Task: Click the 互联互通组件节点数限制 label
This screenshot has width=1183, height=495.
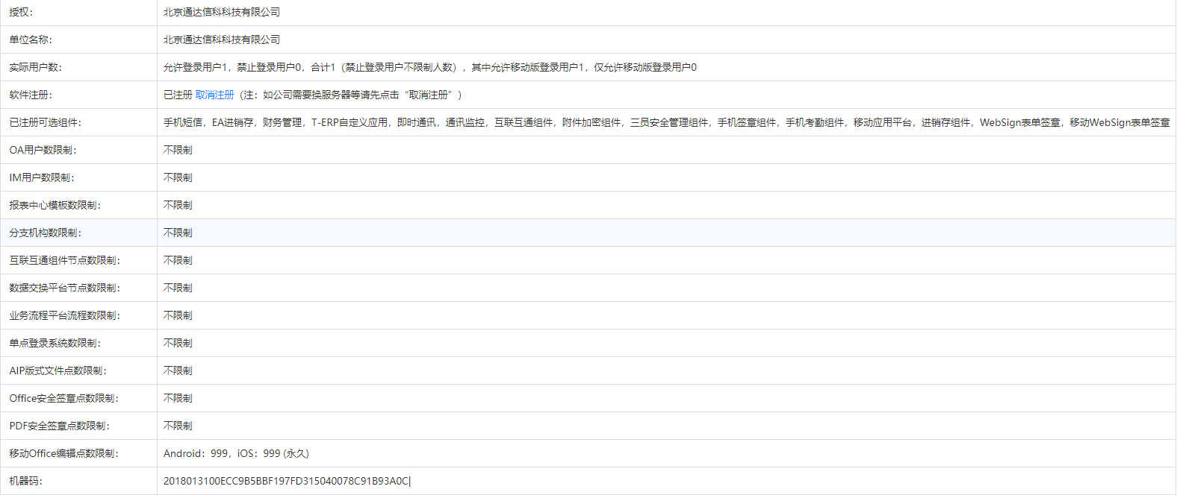Action: [65, 260]
